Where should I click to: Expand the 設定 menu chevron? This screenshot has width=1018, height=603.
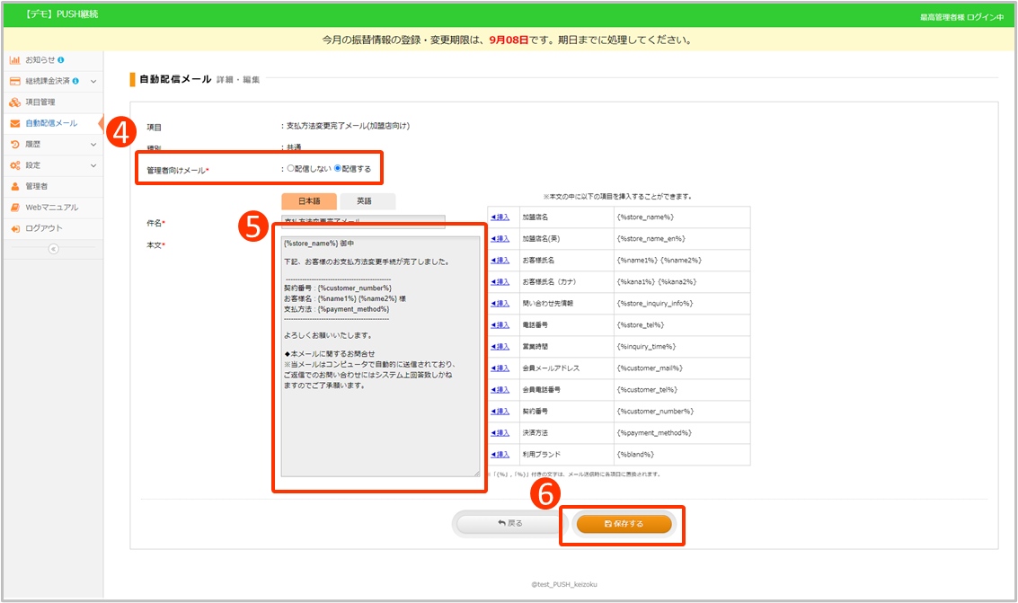pos(93,165)
